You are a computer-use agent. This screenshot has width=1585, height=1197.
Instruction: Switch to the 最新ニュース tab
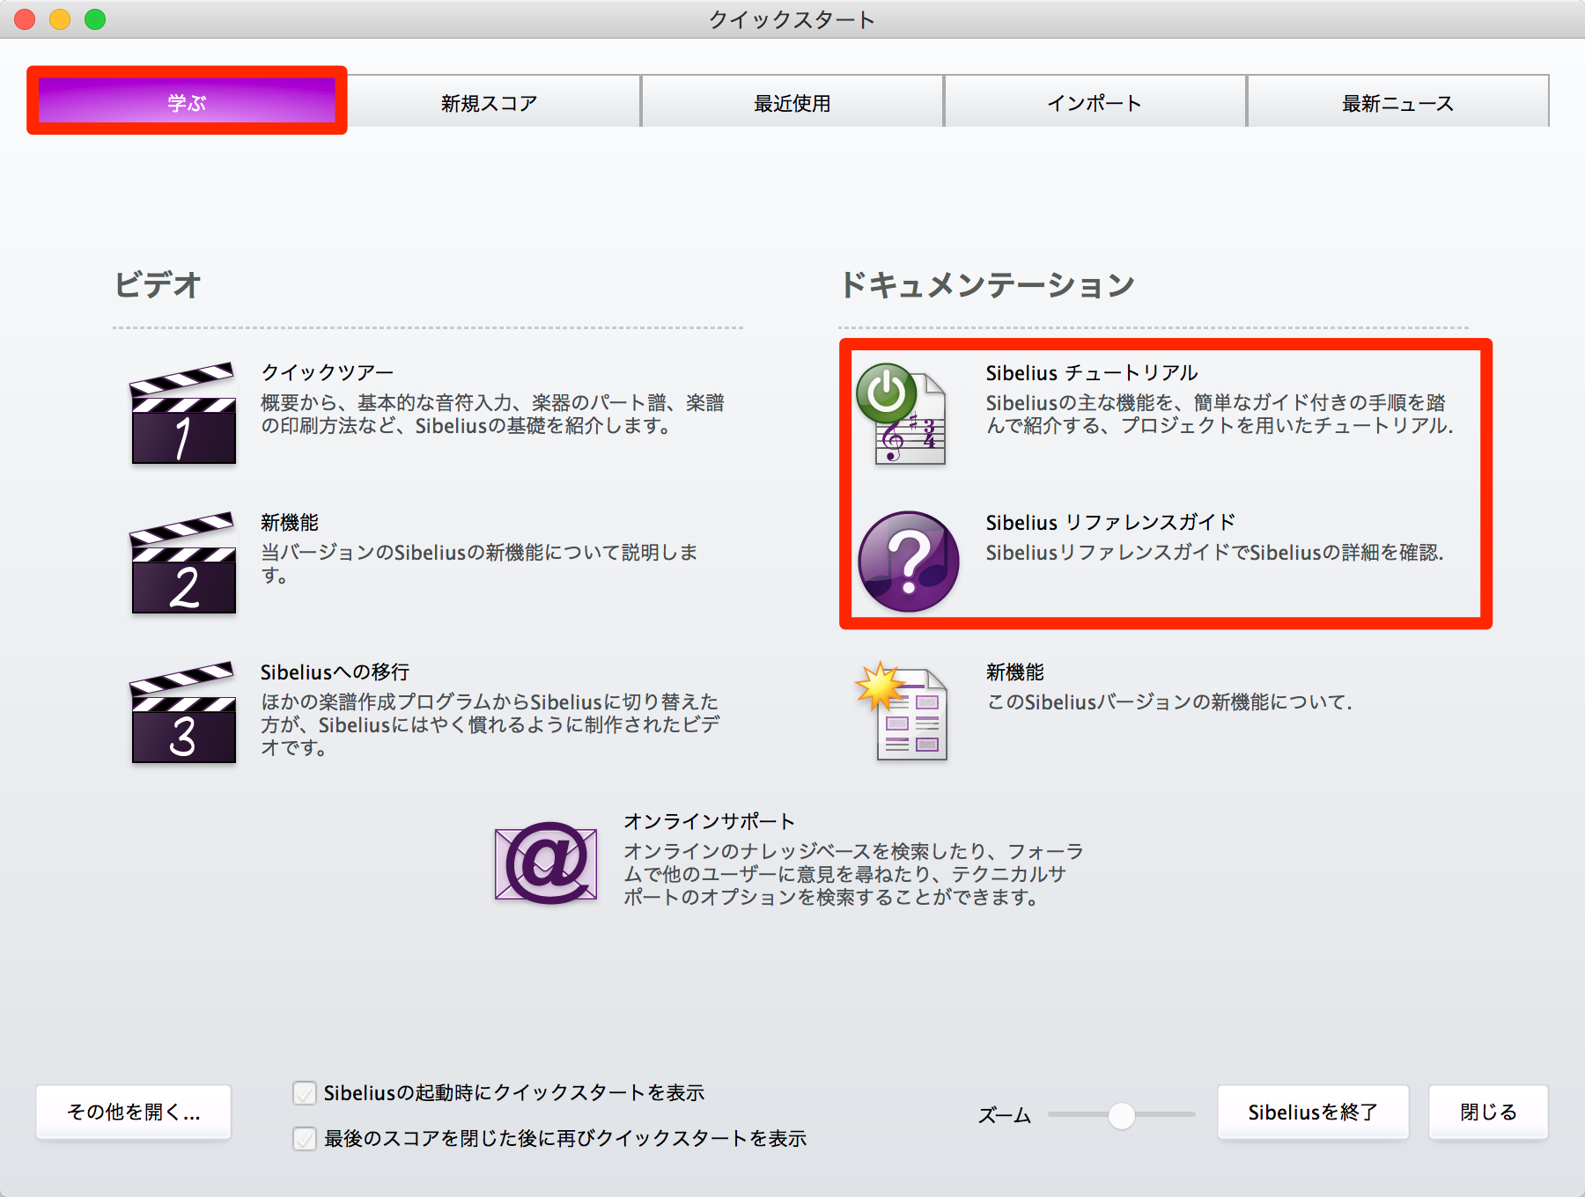click(x=1398, y=102)
